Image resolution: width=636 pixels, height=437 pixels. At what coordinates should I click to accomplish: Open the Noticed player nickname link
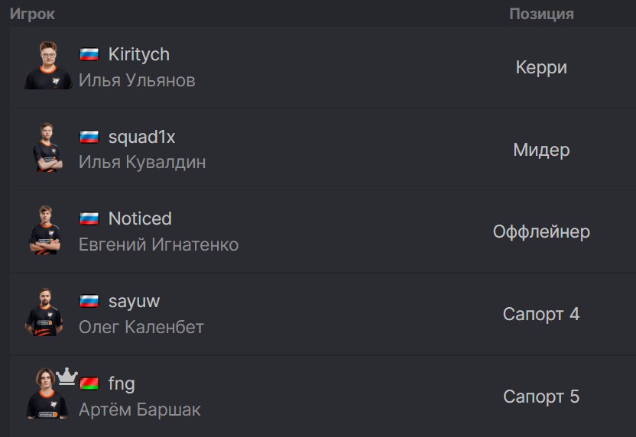tap(140, 218)
